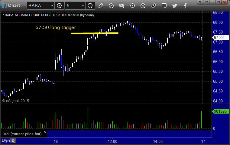Select the pencil drawing tools icon
This screenshot has height=145, width=230.
click(101, 6)
